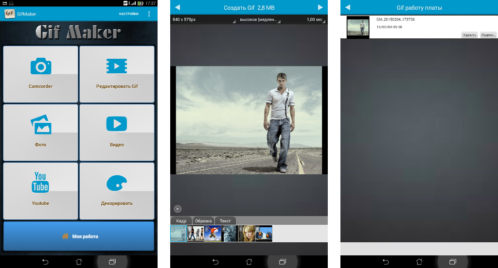This screenshot has height=268, width=498.
Task: Click forward arrow next to Создать Gif
Action: pyautogui.click(x=320, y=7)
